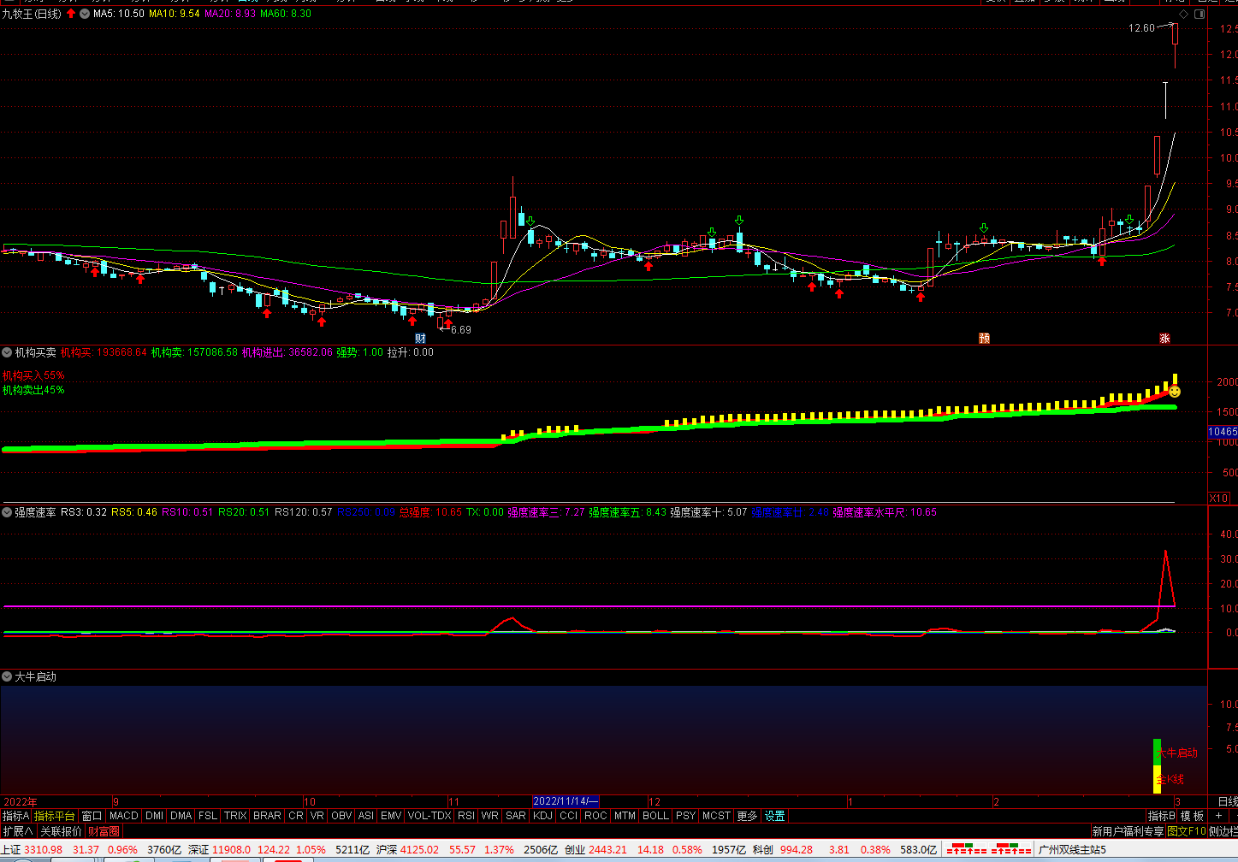The image size is (1238, 862).
Task: Expand the 大牛启动 indicator panel dropdown
Action: 7,676
